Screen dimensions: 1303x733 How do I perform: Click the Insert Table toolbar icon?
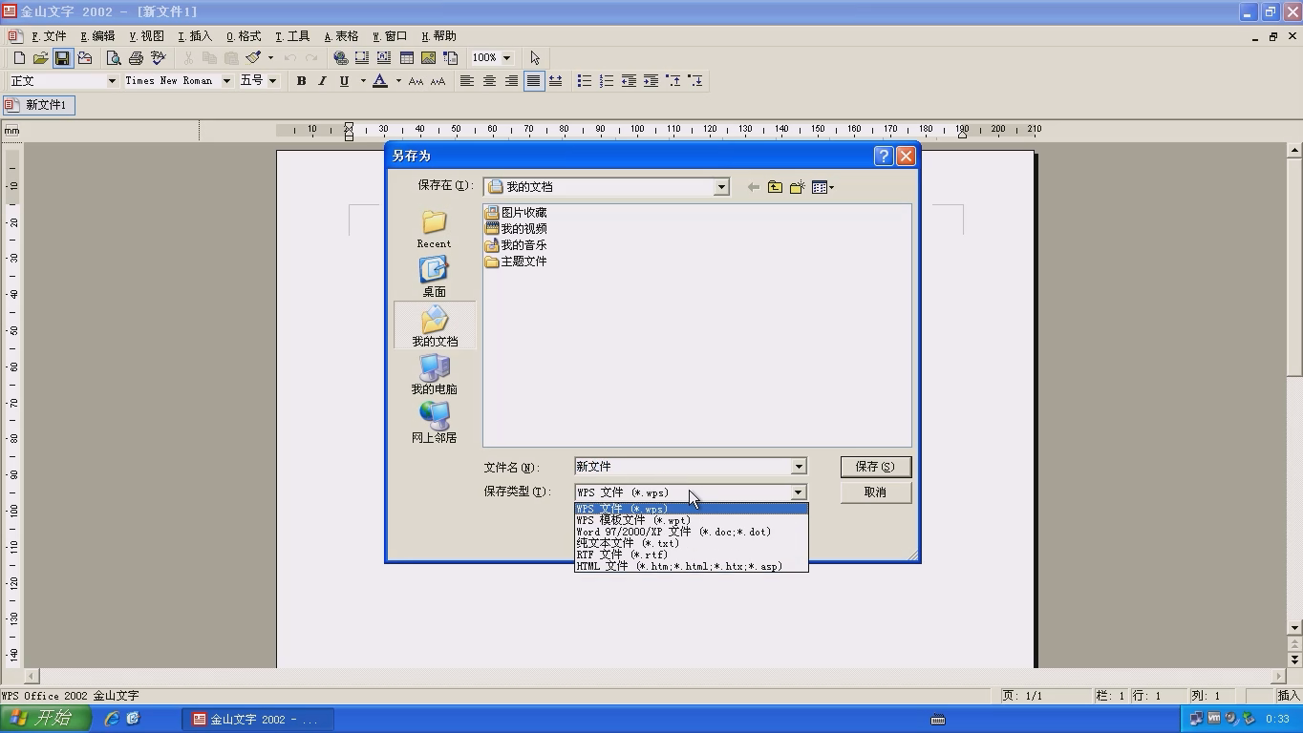(x=406, y=58)
